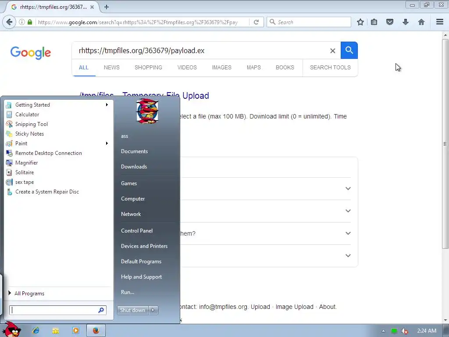Click the Firefox back arrow button

click(10, 22)
